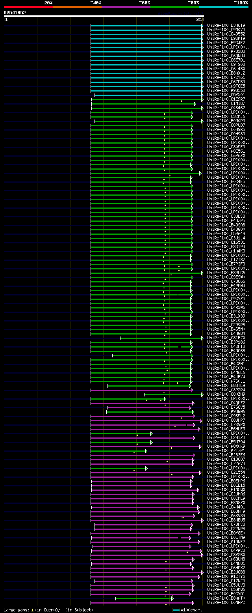Click the UniRef100_A9U358 label
Viewport: 252px width, 613px height.
pos(226,90)
